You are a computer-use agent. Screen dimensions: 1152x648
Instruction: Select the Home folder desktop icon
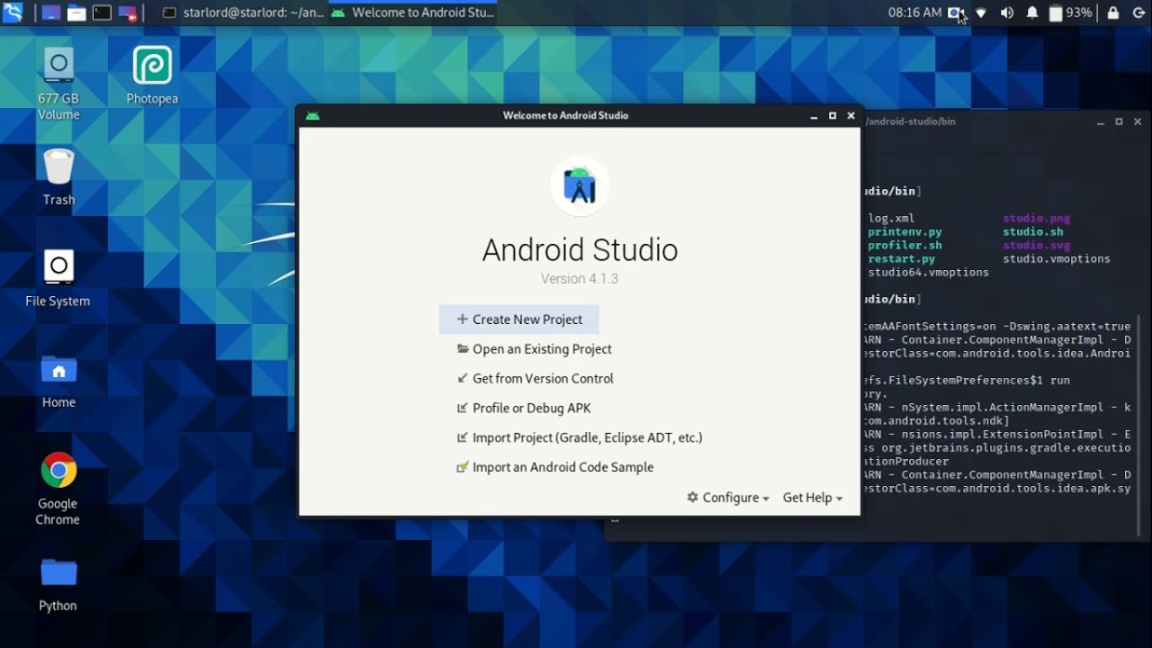58,381
